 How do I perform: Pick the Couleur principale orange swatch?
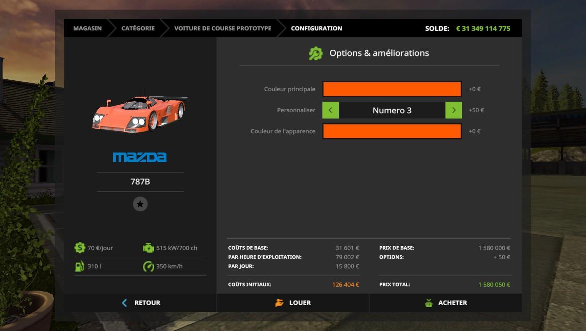pos(392,89)
